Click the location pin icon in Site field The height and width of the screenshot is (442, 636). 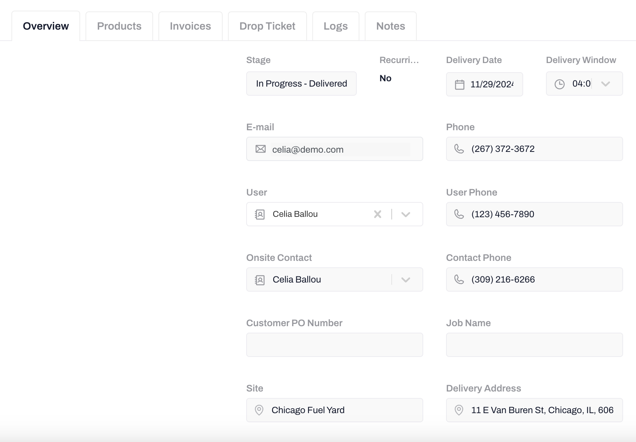tap(259, 410)
